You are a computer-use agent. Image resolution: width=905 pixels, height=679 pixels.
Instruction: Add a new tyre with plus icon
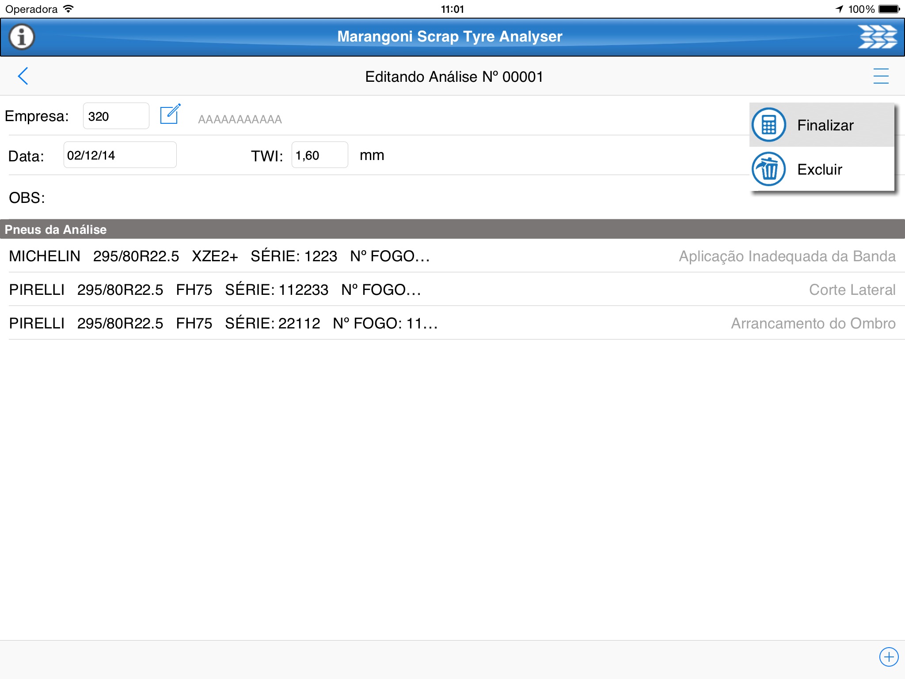click(889, 657)
